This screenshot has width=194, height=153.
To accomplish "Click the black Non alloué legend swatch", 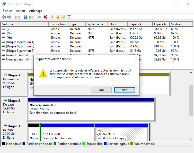I will point(4,144).
